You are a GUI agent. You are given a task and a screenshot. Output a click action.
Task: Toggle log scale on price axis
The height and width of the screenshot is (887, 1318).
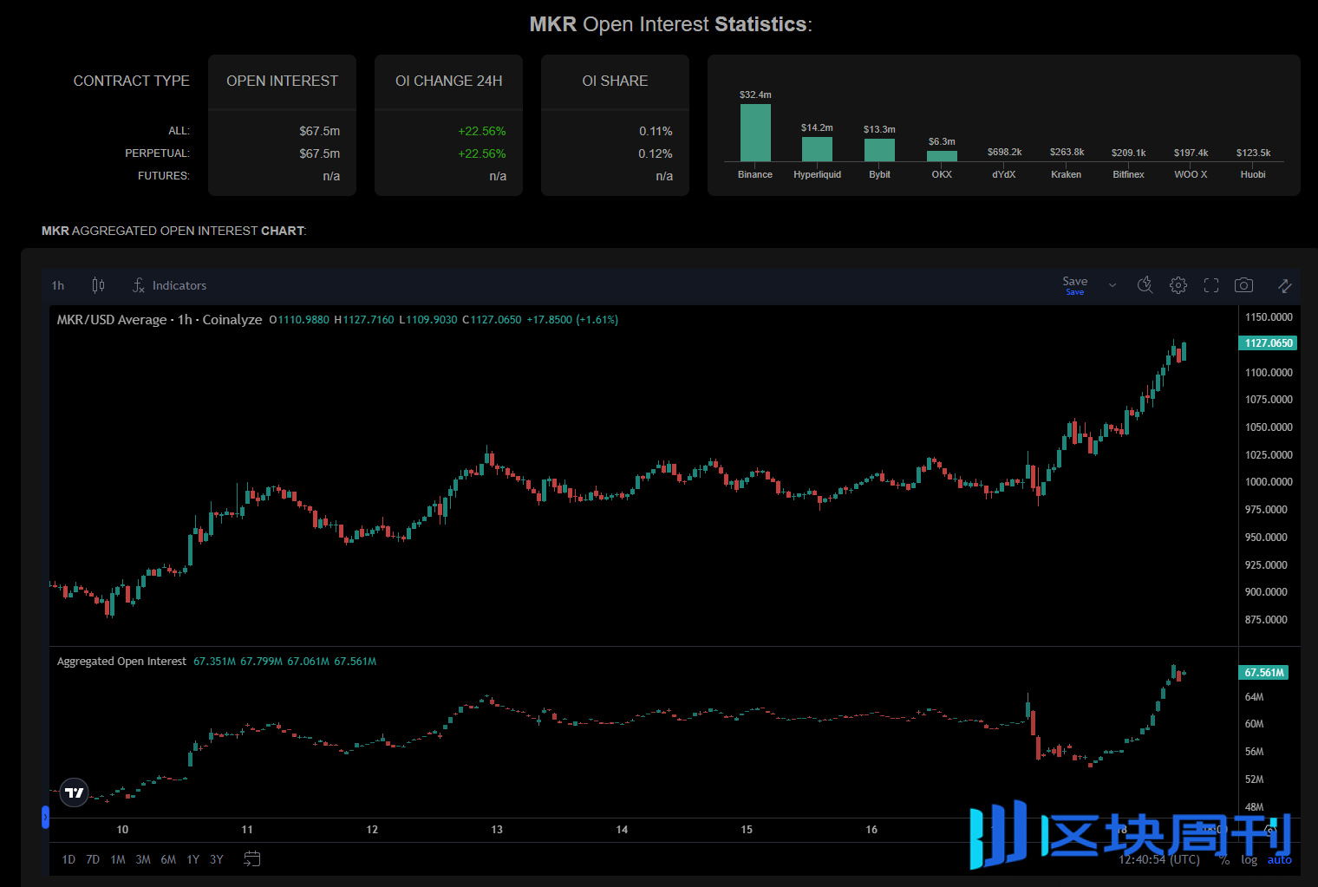coord(1249,859)
